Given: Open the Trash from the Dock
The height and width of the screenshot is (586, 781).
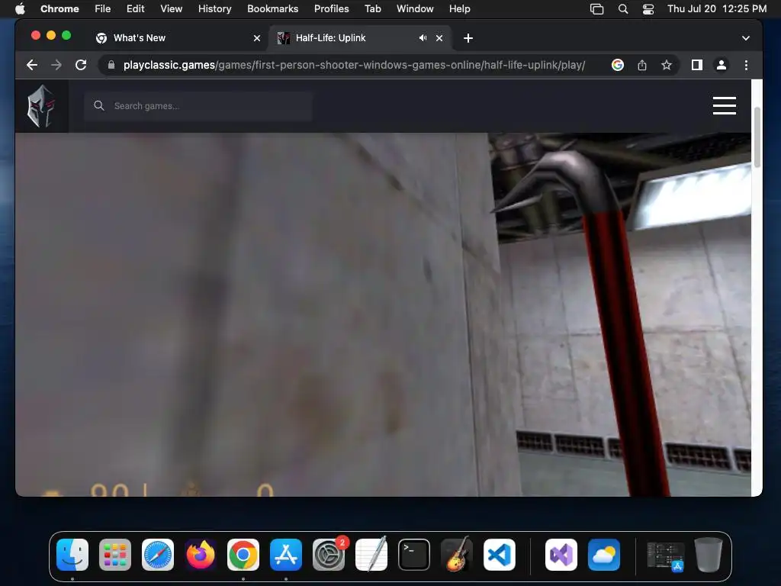Looking at the screenshot, I should [x=709, y=555].
